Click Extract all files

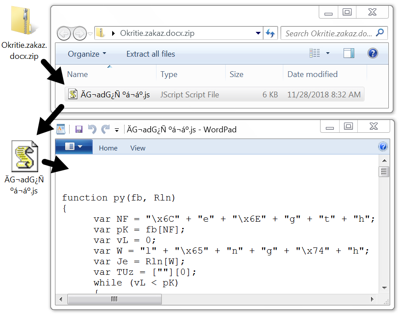tap(151, 54)
